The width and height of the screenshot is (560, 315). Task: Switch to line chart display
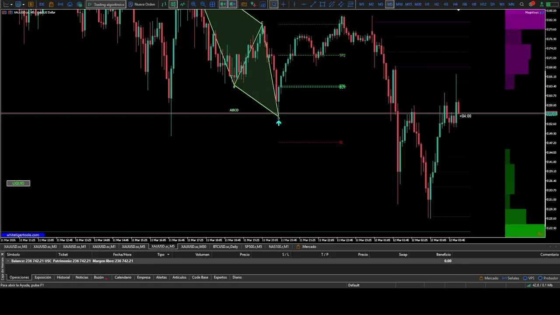tap(182, 4)
